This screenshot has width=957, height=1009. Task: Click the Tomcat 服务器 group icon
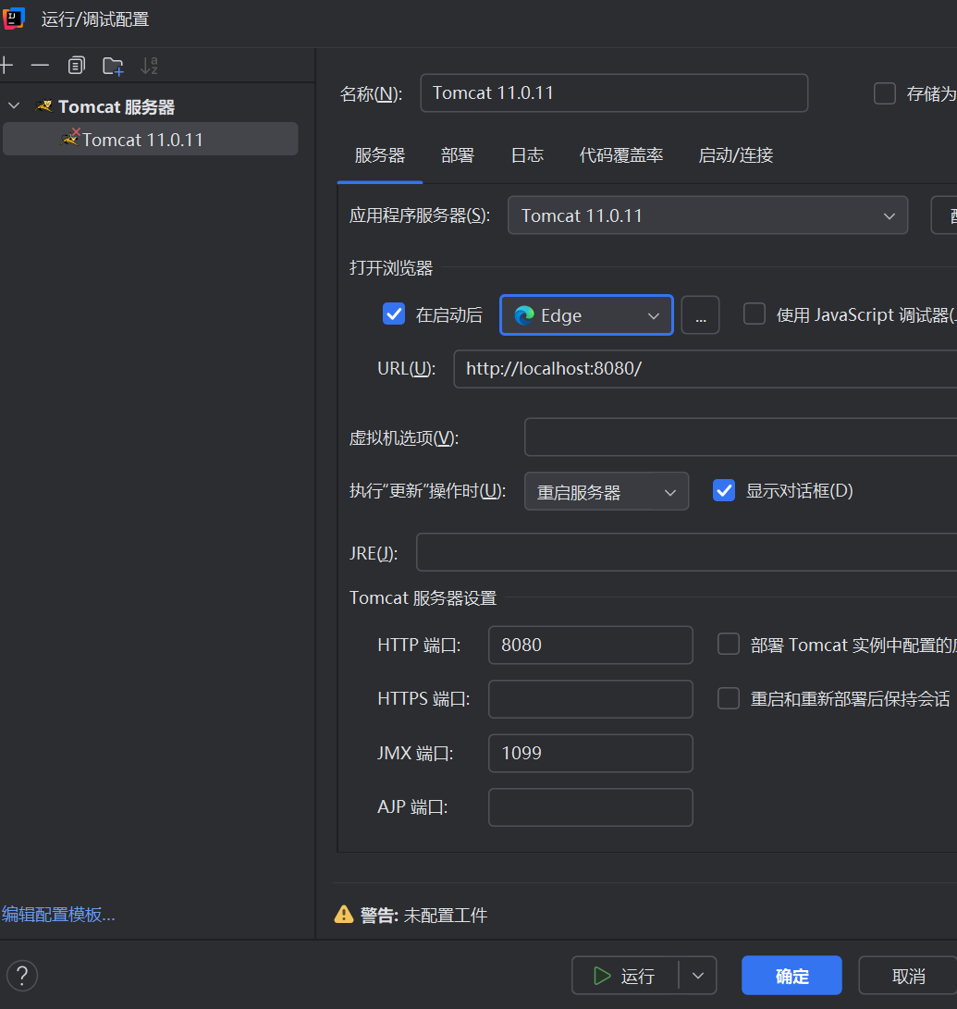pos(43,106)
